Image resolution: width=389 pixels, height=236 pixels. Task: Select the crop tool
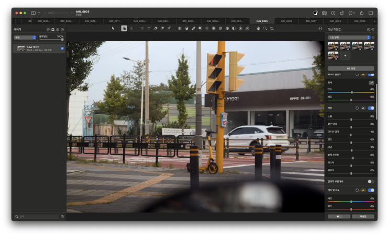click(x=272, y=28)
